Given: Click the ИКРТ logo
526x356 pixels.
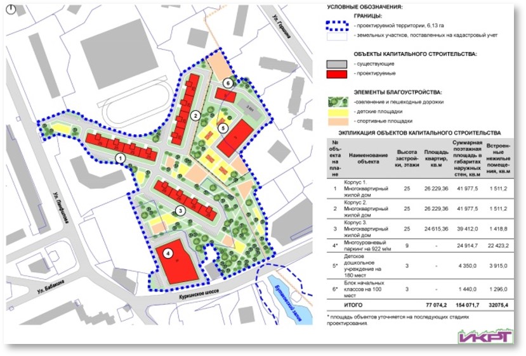Looking at the screenshot, I should pos(485,336).
